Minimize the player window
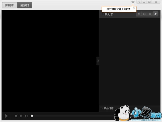 144,2
